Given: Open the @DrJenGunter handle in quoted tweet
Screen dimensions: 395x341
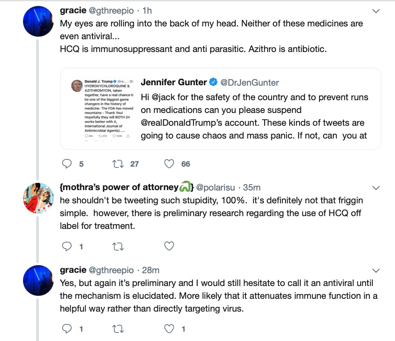Looking at the screenshot, I should [x=250, y=82].
